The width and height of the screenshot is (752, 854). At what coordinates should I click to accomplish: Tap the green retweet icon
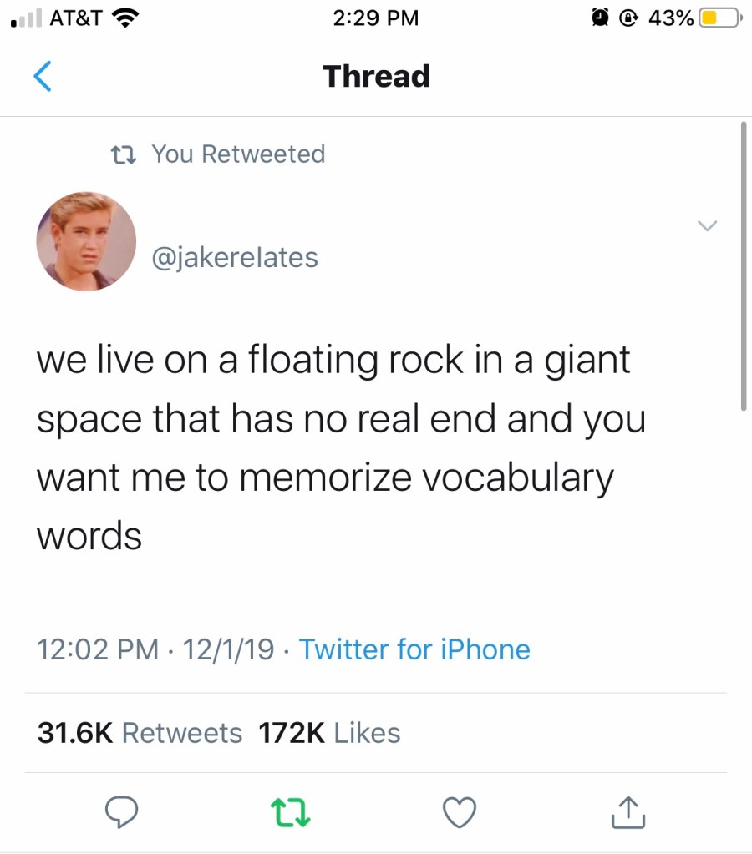pos(290,810)
